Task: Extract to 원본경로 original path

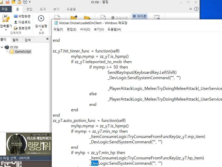Action: (22, 28)
